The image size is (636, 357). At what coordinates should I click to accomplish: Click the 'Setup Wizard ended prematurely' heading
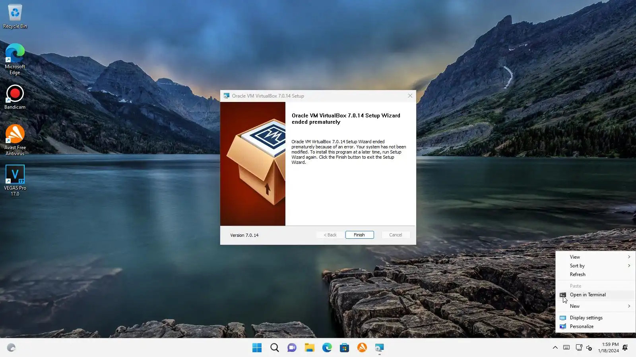(346, 119)
